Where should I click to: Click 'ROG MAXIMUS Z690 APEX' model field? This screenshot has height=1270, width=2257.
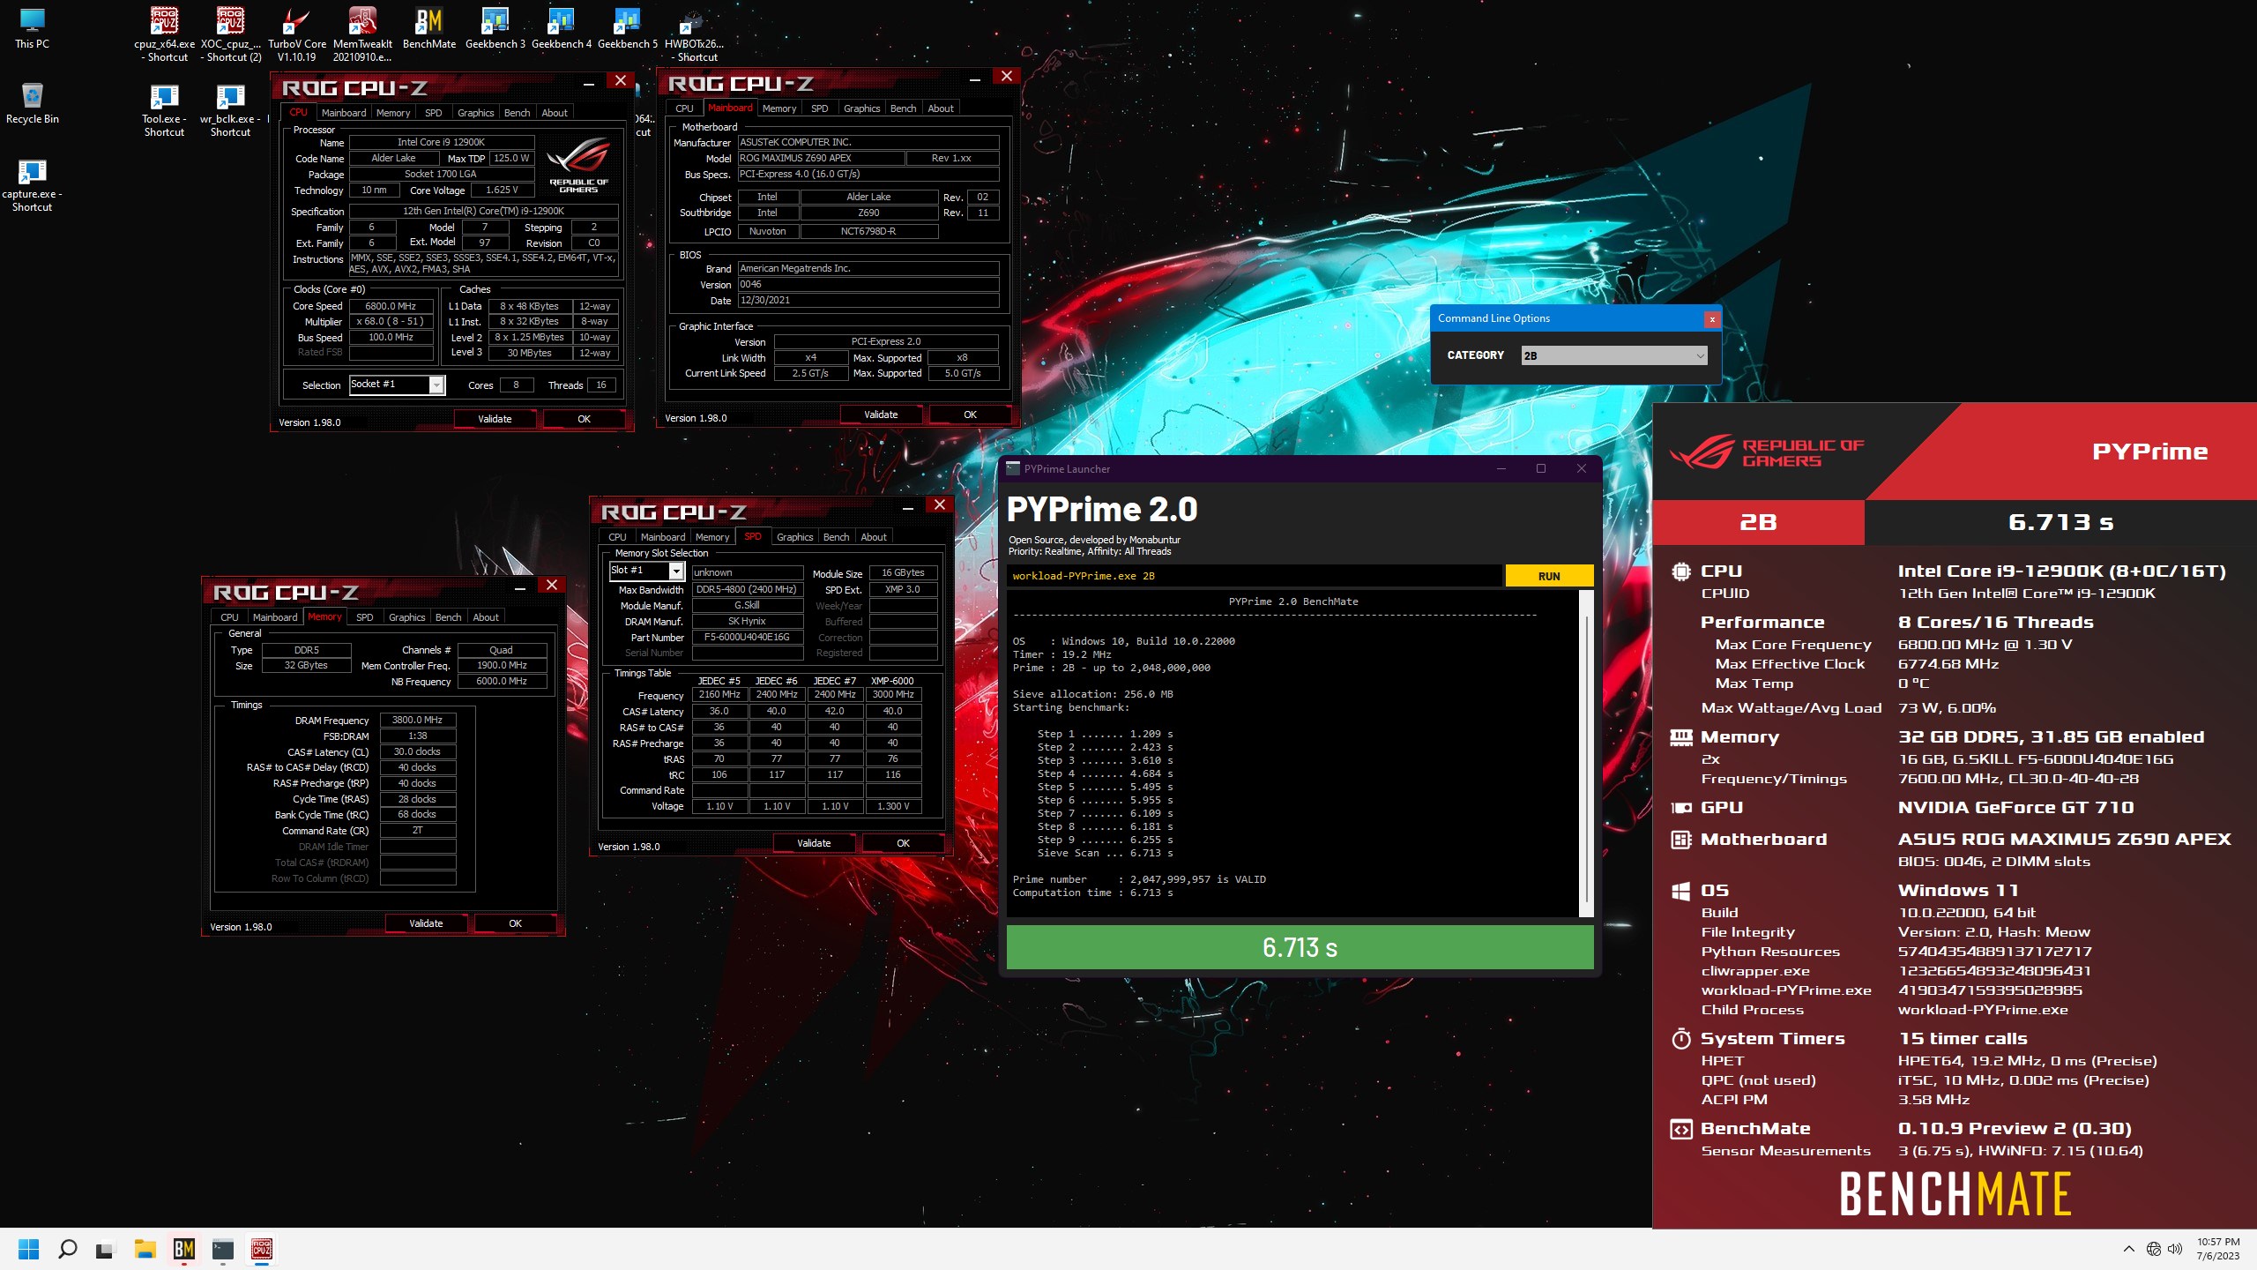point(821,158)
